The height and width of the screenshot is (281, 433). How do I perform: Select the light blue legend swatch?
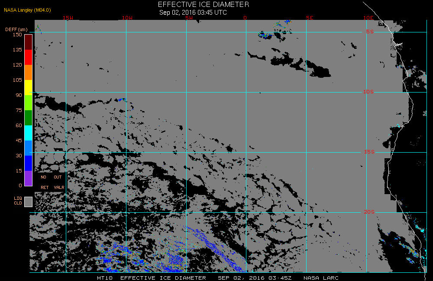point(29,148)
